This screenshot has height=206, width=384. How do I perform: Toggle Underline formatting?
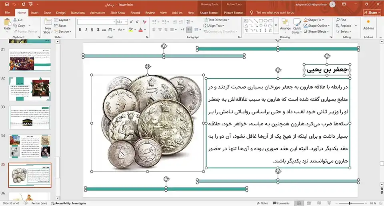92,30
